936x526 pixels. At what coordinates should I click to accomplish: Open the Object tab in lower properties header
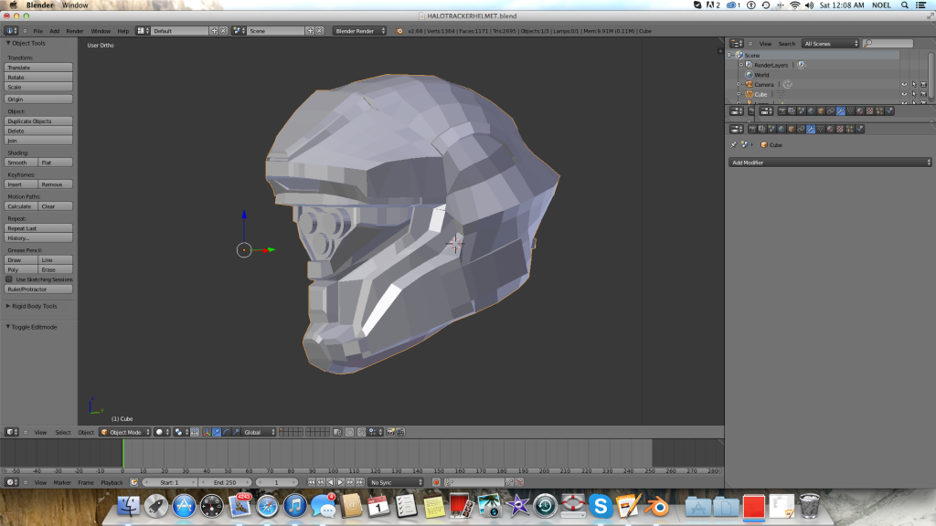[x=792, y=129]
